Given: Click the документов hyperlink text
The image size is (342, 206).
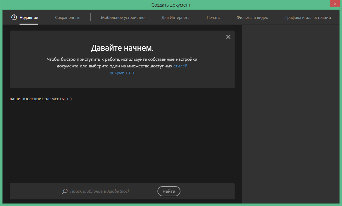Looking at the screenshot, I should (121, 72).
